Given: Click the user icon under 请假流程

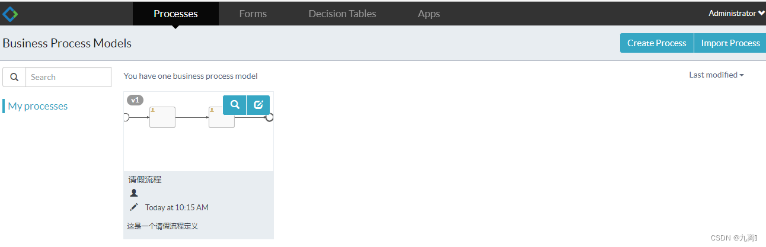Looking at the screenshot, I should tap(134, 193).
